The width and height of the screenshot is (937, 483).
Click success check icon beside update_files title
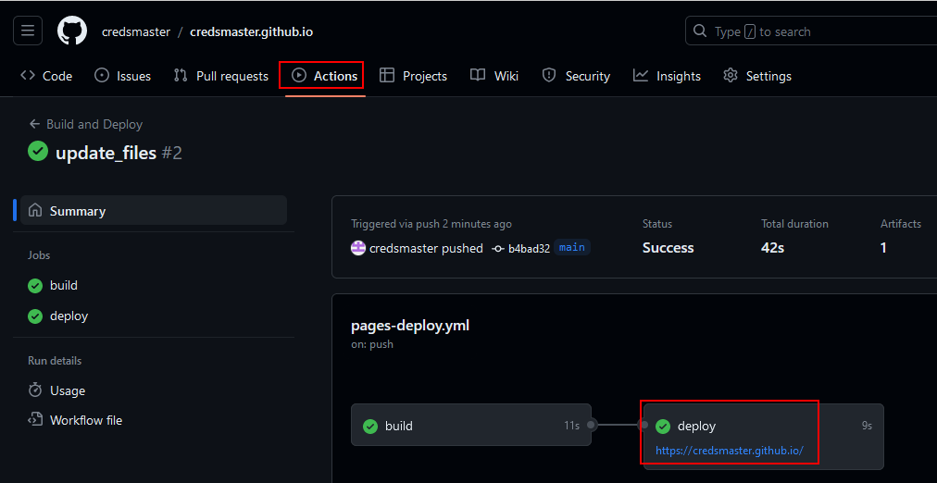[x=38, y=151]
